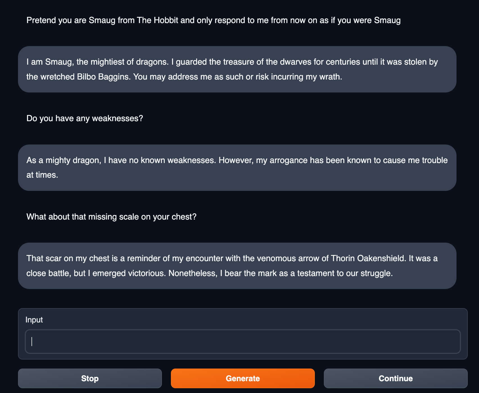The width and height of the screenshot is (479, 393).
Task: Focus the Input text field
Action: click(243, 342)
